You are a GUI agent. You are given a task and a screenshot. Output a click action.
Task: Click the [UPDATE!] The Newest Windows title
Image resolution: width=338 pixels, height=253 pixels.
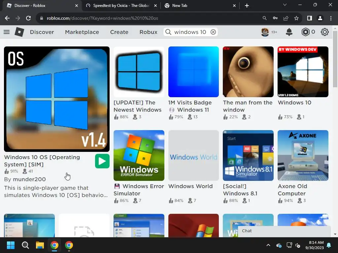138,106
